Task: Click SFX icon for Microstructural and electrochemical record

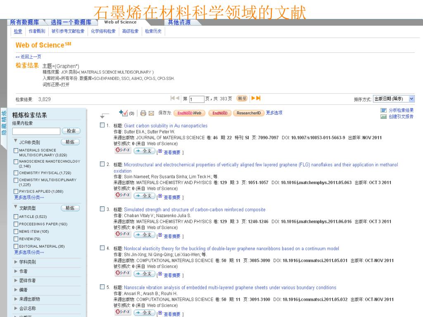Action: 123,195
